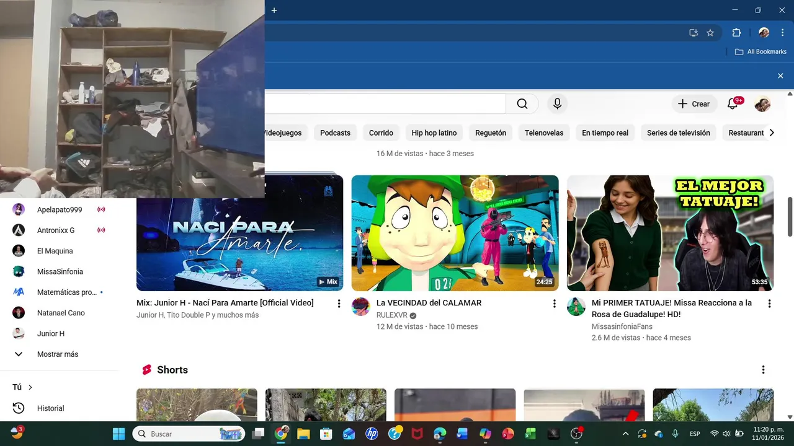Image resolution: width=794 pixels, height=446 pixels.
Task: Open options for La VECINDAD del CALAMAR
Action: (554, 304)
